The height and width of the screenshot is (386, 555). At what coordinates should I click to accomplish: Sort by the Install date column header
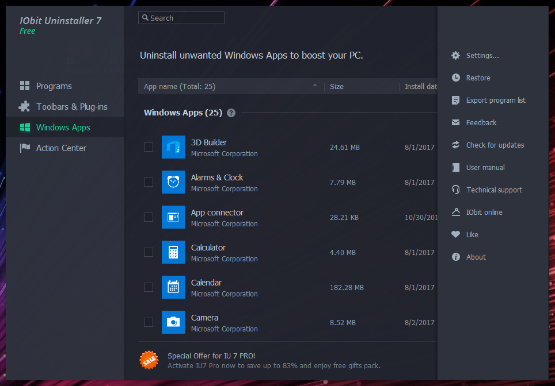pos(421,87)
